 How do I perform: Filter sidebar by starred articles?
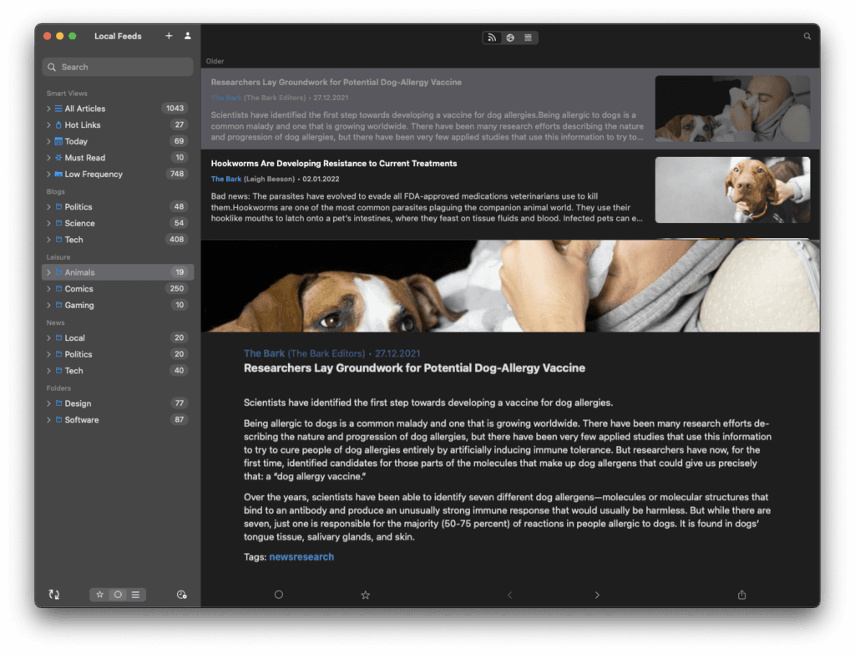point(99,595)
